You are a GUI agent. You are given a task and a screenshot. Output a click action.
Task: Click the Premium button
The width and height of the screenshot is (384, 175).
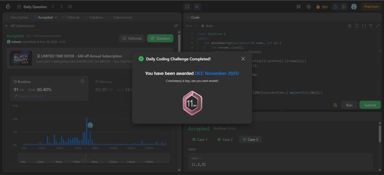coord(371,6)
